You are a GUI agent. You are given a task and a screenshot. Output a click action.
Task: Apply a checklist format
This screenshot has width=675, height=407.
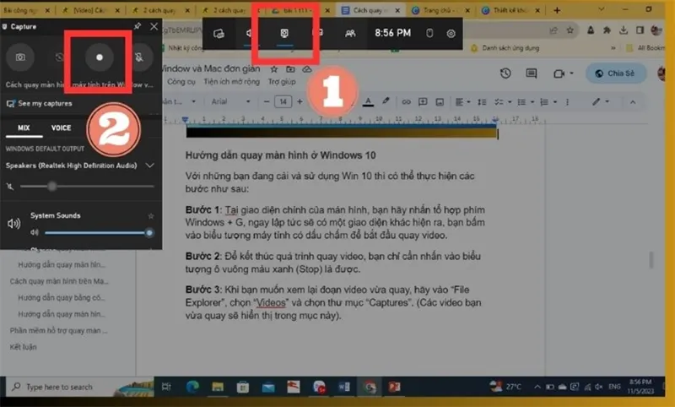[x=499, y=102]
